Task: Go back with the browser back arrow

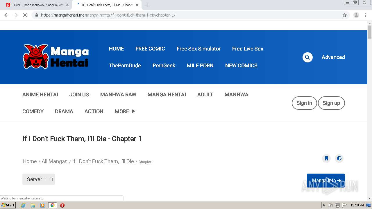Action: click(x=6, y=15)
